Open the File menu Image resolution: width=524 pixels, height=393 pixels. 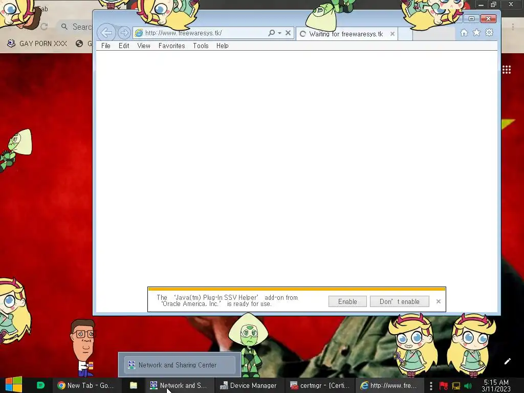[x=105, y=46]
